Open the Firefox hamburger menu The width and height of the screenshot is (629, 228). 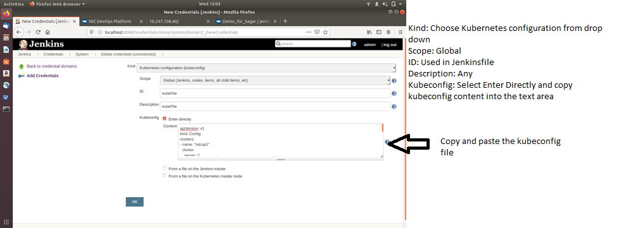coord(401,32)
